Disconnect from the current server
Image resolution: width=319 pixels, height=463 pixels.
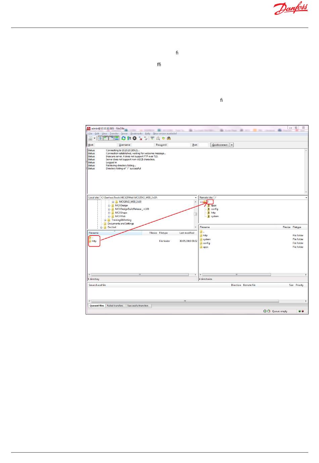click(x=140, y=138)
